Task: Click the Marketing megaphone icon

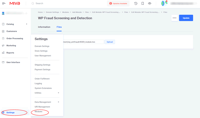Action: [3, 45]
